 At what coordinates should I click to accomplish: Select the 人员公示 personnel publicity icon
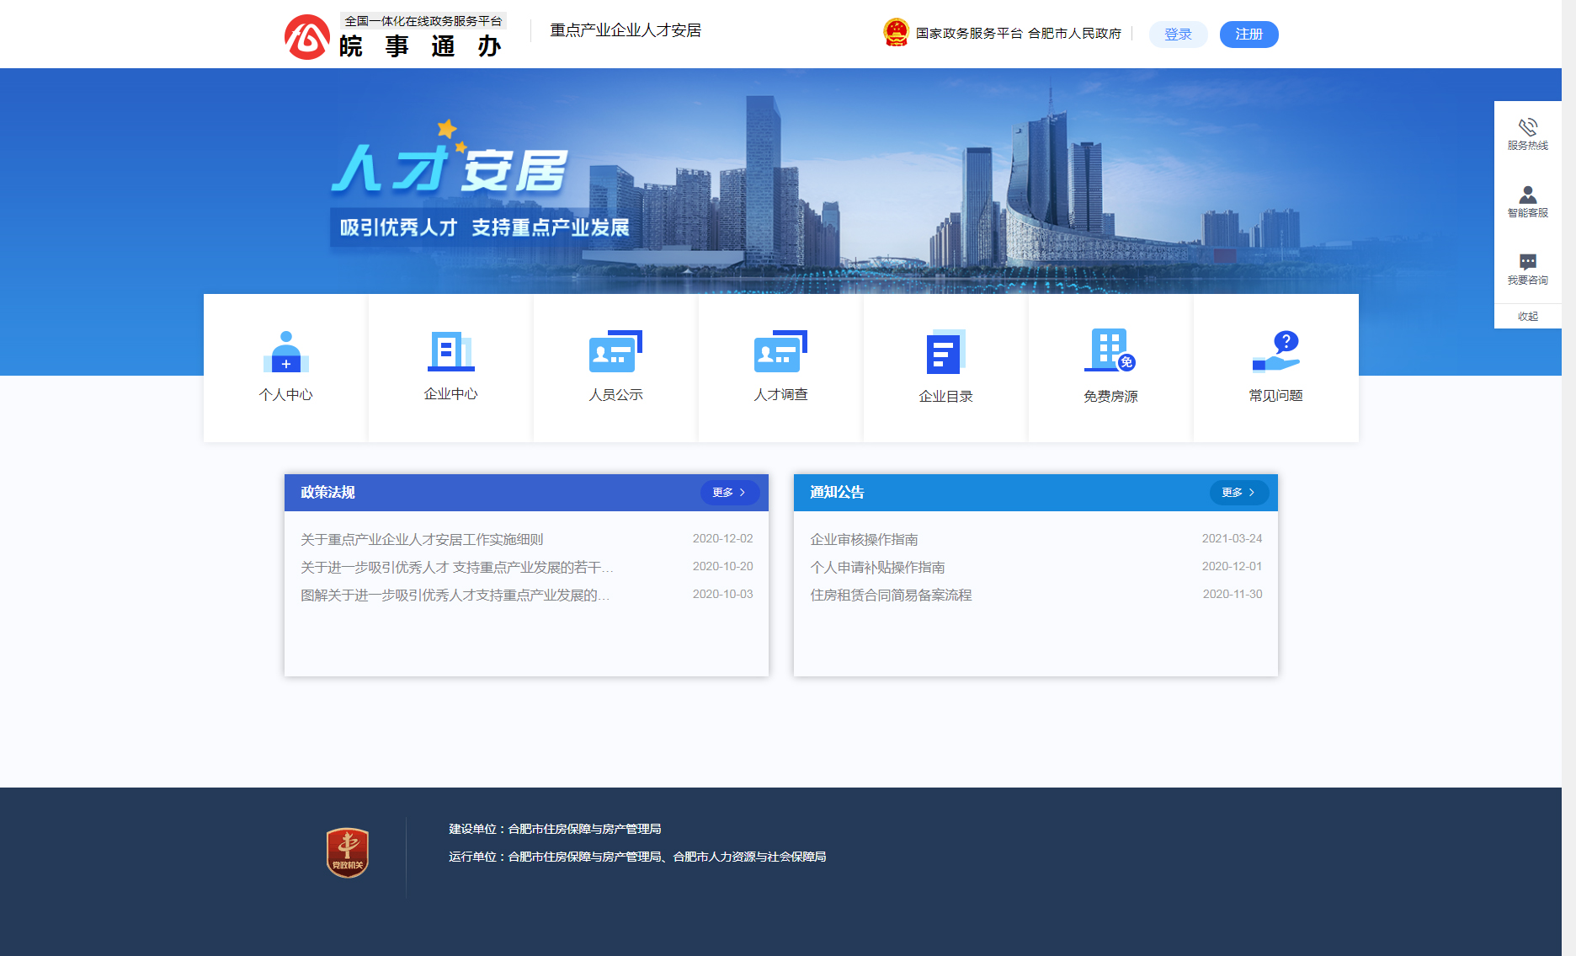[615, 366]
